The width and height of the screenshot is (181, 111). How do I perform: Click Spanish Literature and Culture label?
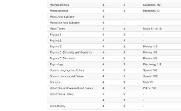tap(67, 76)
